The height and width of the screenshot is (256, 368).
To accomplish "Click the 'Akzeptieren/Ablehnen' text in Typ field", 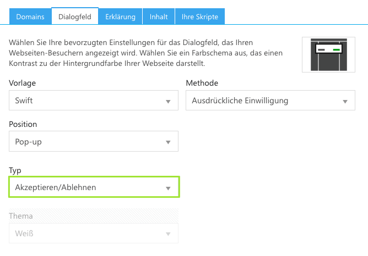I will [x=56, y=187].
